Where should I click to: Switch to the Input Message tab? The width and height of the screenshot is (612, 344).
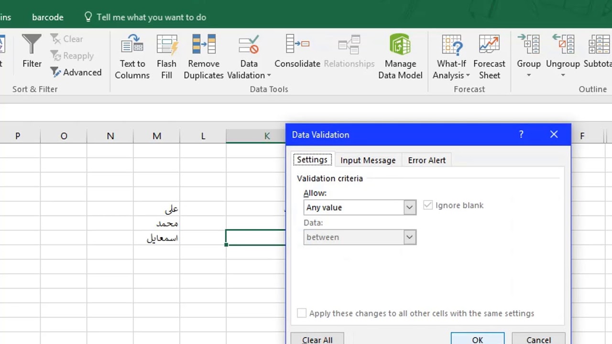368,161
